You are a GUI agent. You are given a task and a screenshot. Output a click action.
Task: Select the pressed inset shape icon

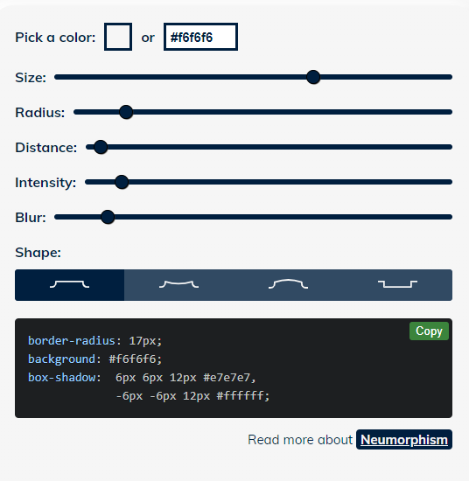tap(397, 285)
